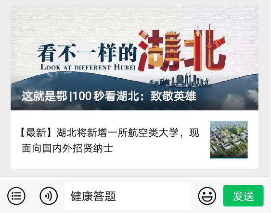Click the 面向国内外招贤纳士 title line
The height and width of the screenshot is (213, 271).
(67, 148)
